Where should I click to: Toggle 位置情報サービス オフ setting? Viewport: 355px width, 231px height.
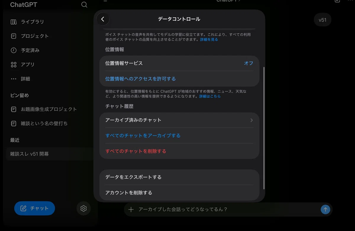[x=179, y=63]
